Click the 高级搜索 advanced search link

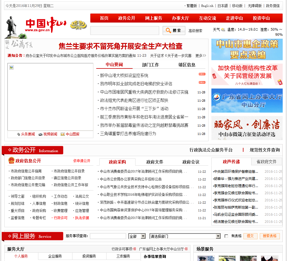click(195, 31)
